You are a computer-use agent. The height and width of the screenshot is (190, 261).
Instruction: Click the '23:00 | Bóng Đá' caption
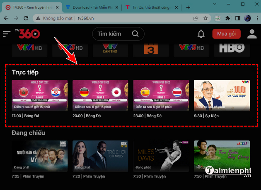click(x=147, y=116)
